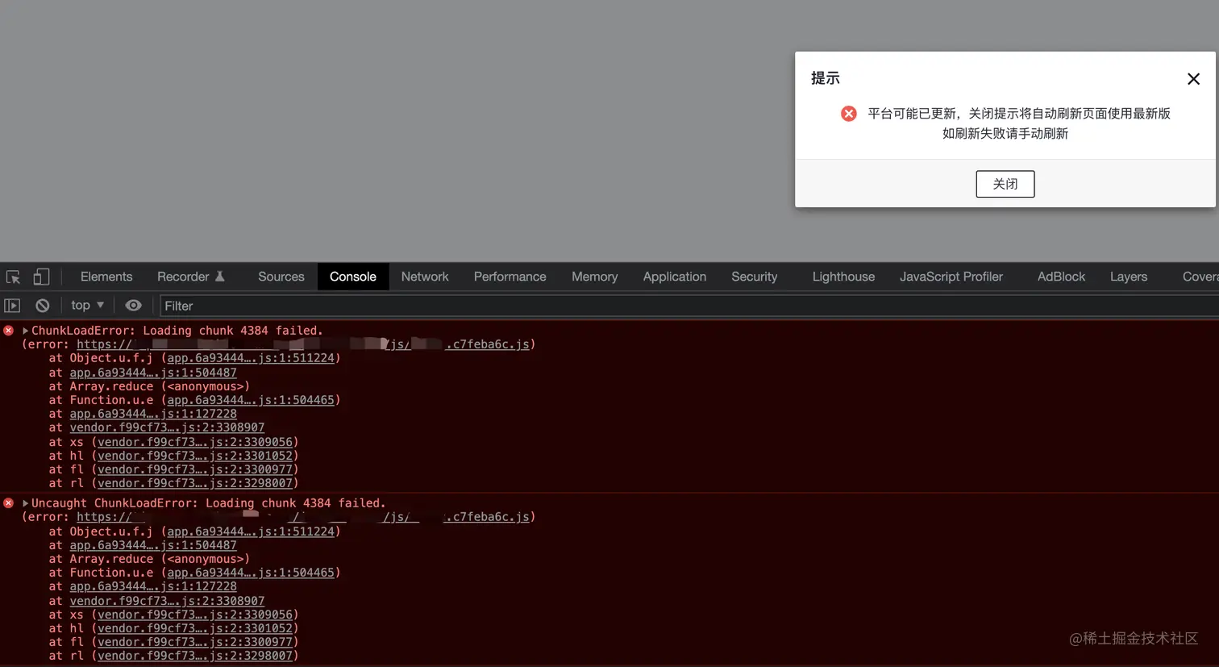
Task: Expand the Uncaught ChunkLoadError message
Action: pos(25,503)
